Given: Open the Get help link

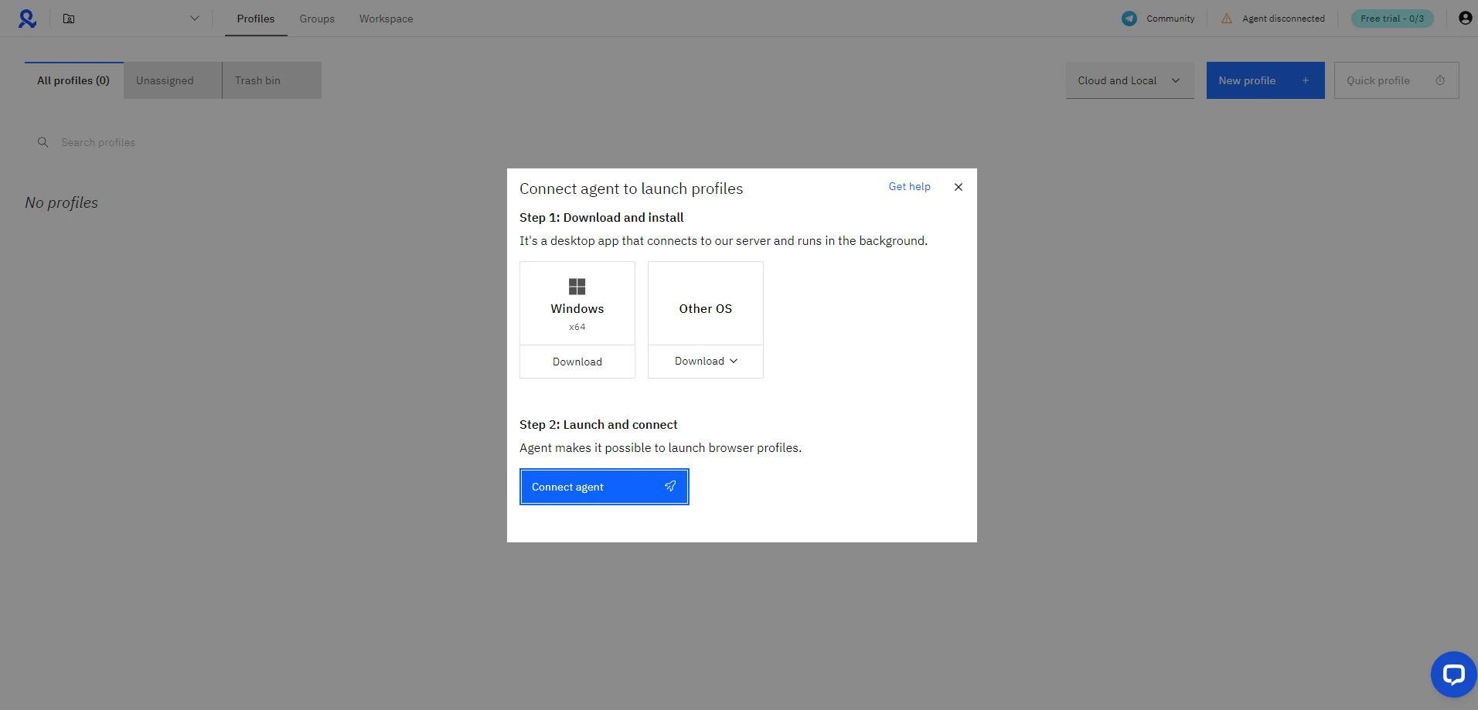Looking at the screenshot, I should [x=909, y=187].
